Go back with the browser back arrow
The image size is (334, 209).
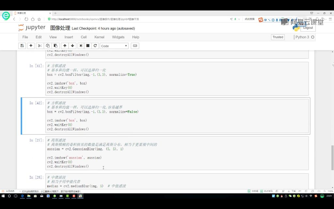(14, 19)
